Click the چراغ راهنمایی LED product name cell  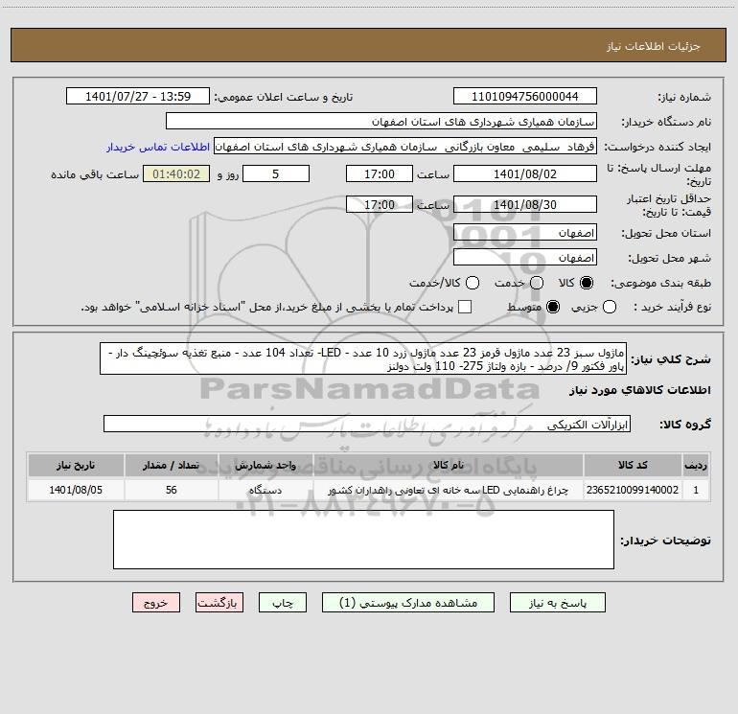point(449,490)
